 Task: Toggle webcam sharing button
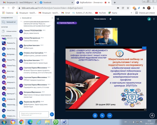(110, 115)
